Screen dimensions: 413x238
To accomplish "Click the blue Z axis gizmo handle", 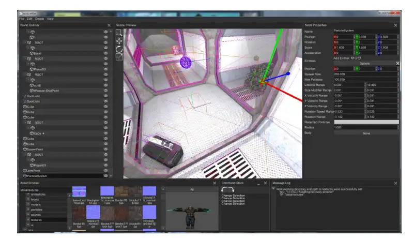I will pyautogui.click(x=288, y=73).
